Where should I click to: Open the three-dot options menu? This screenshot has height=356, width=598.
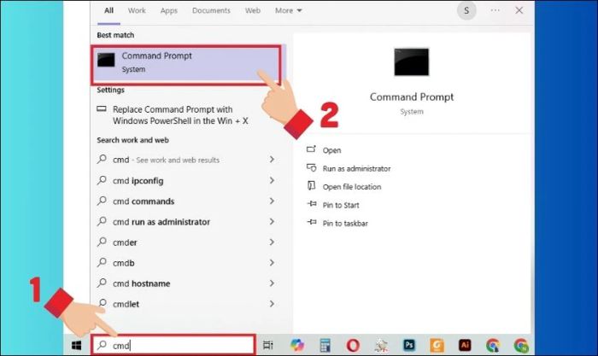pyautogui.click(x=495, y=11)
